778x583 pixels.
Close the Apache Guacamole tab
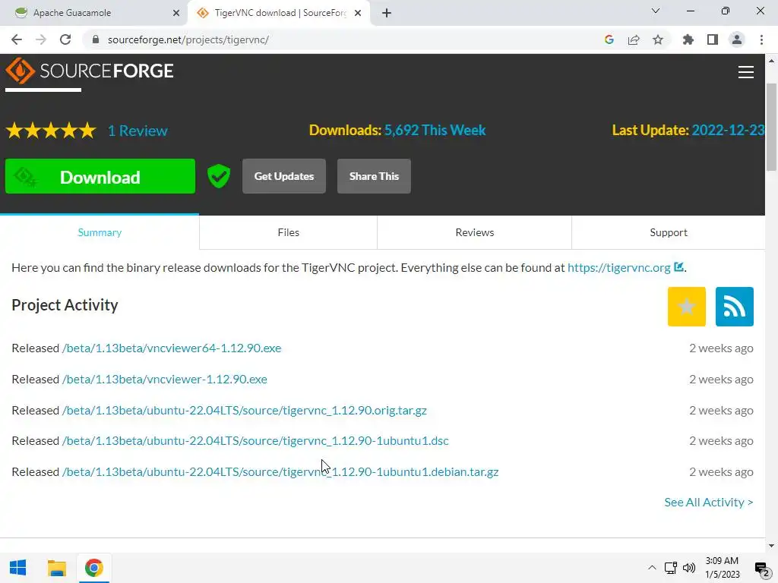176,13
